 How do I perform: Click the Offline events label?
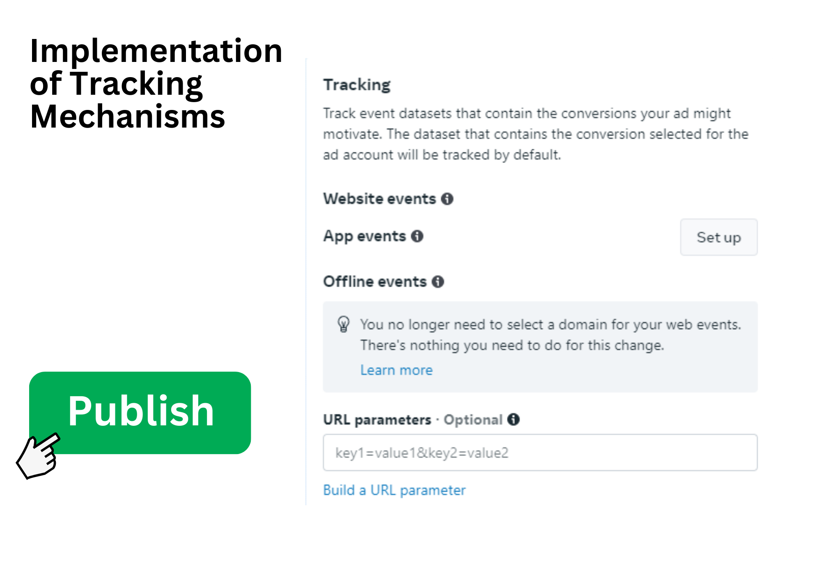point(375,282)
